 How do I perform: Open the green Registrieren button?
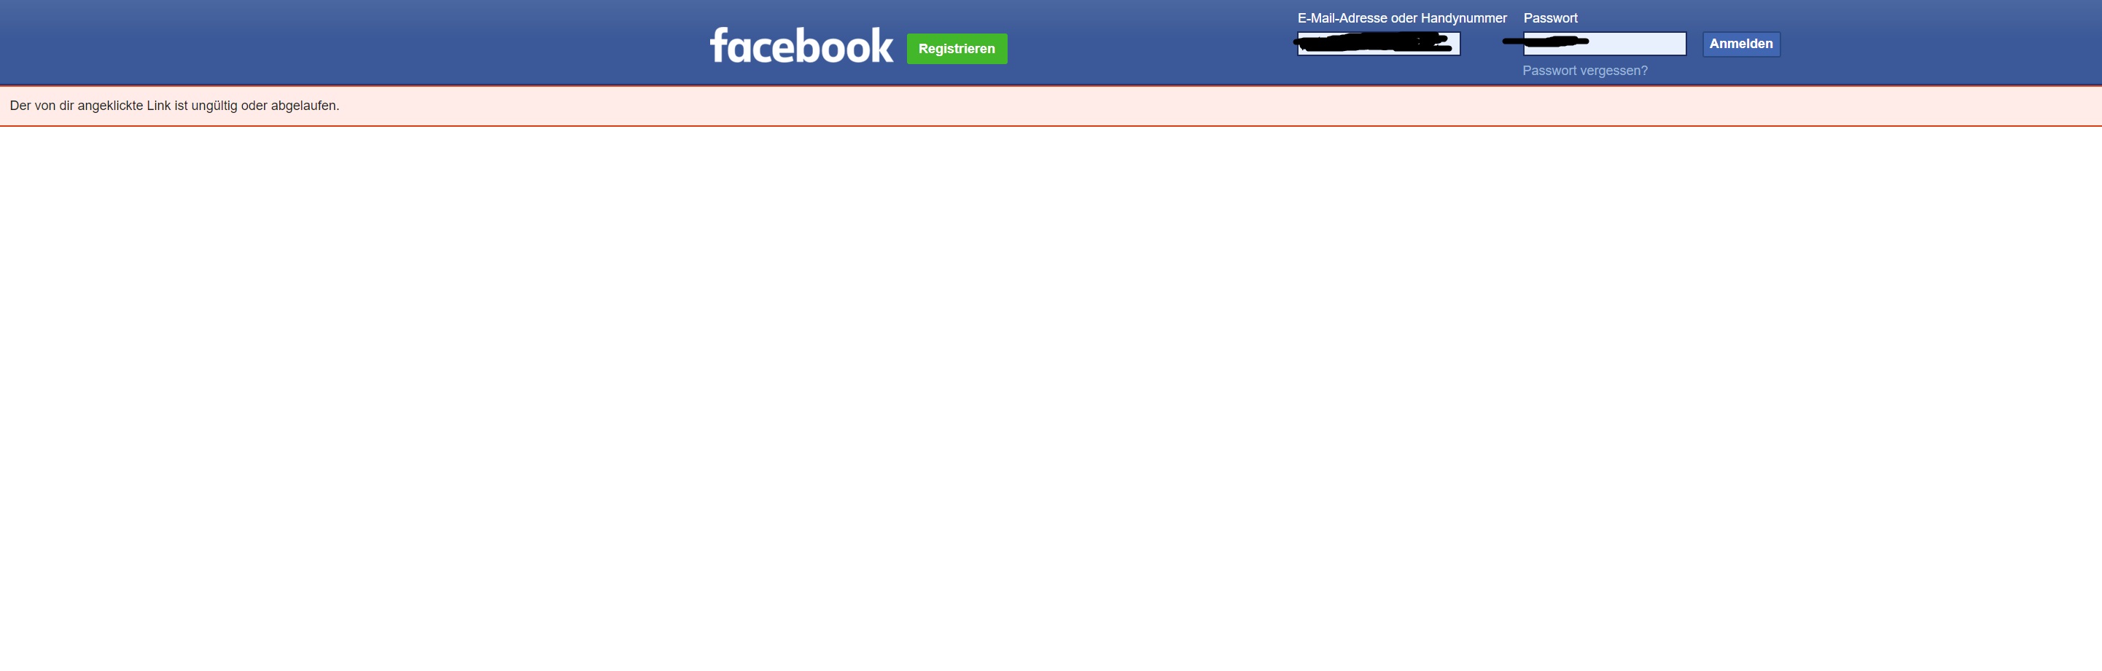click(957, 49)
